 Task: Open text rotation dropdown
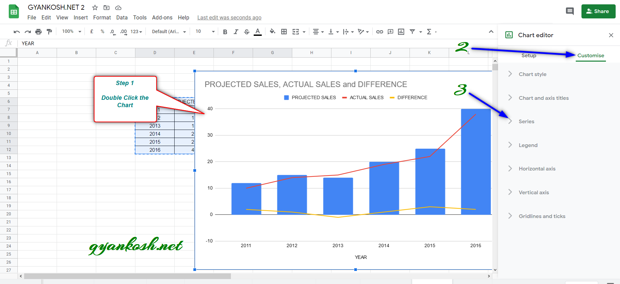363,32
